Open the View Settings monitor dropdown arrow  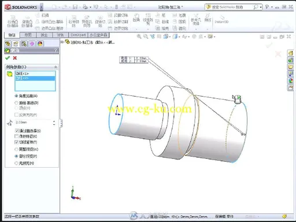(x=214, y=36)
